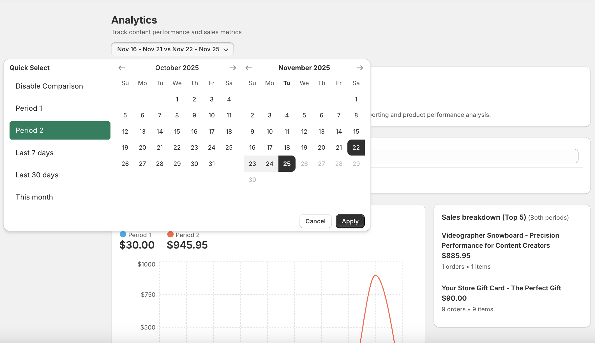The height and width of the screenshot is (343, 595).
Task: Pick October 15 in calendar
Action: pyautogui.click(x=177, y=131)
